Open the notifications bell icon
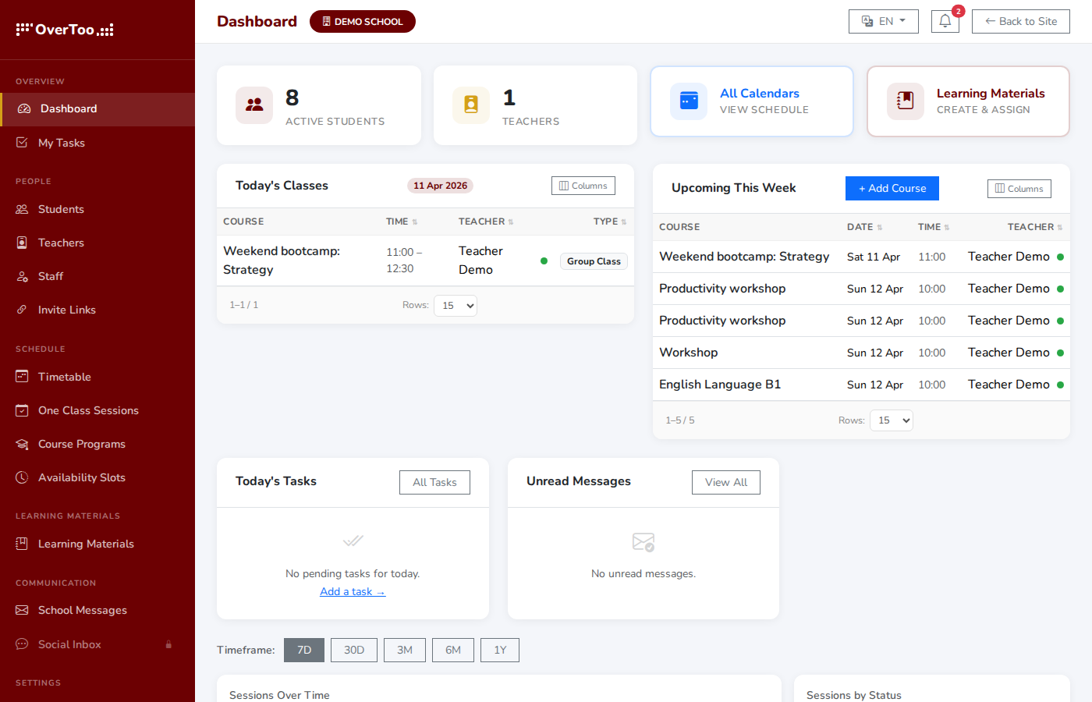 click(x=945, y=21)
